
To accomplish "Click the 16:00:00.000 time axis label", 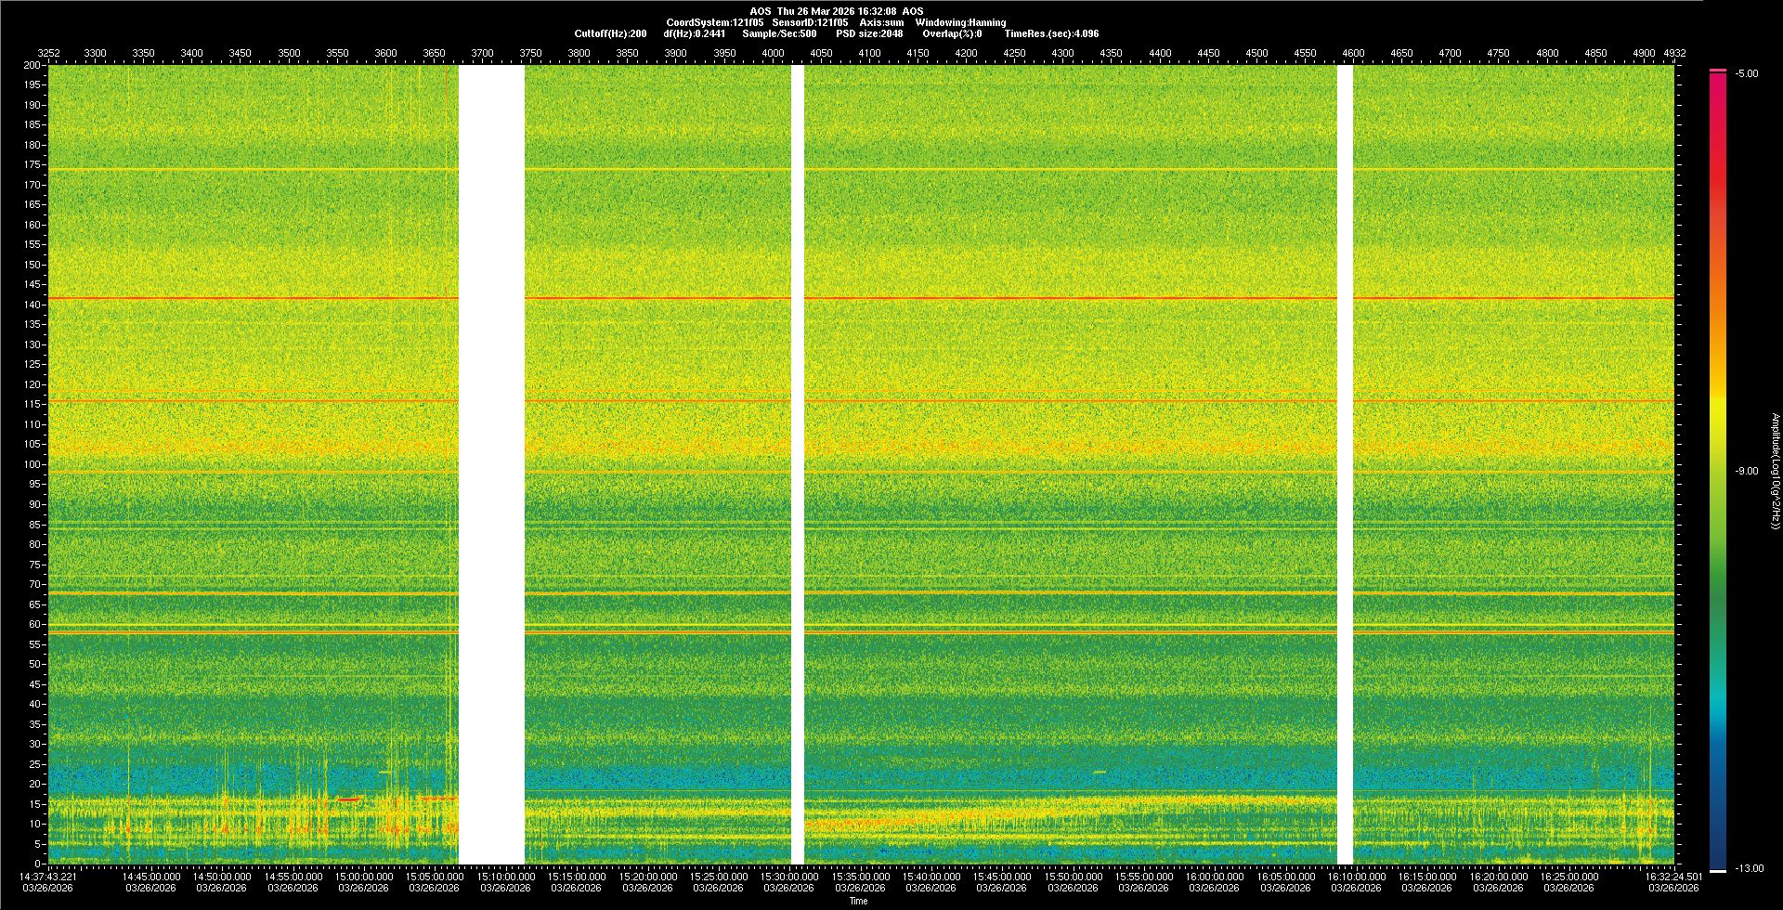I will pyautogui.click(x=1214, y=877).
